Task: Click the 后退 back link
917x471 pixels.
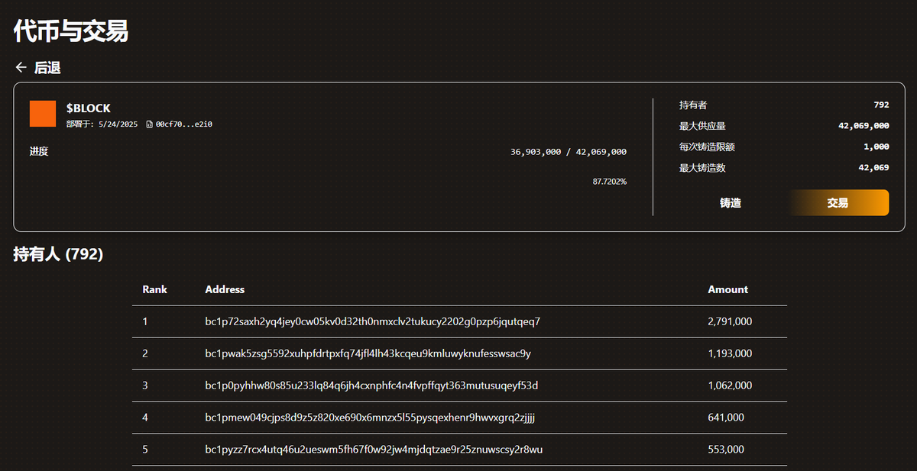Action: click(x=47, y=68)
